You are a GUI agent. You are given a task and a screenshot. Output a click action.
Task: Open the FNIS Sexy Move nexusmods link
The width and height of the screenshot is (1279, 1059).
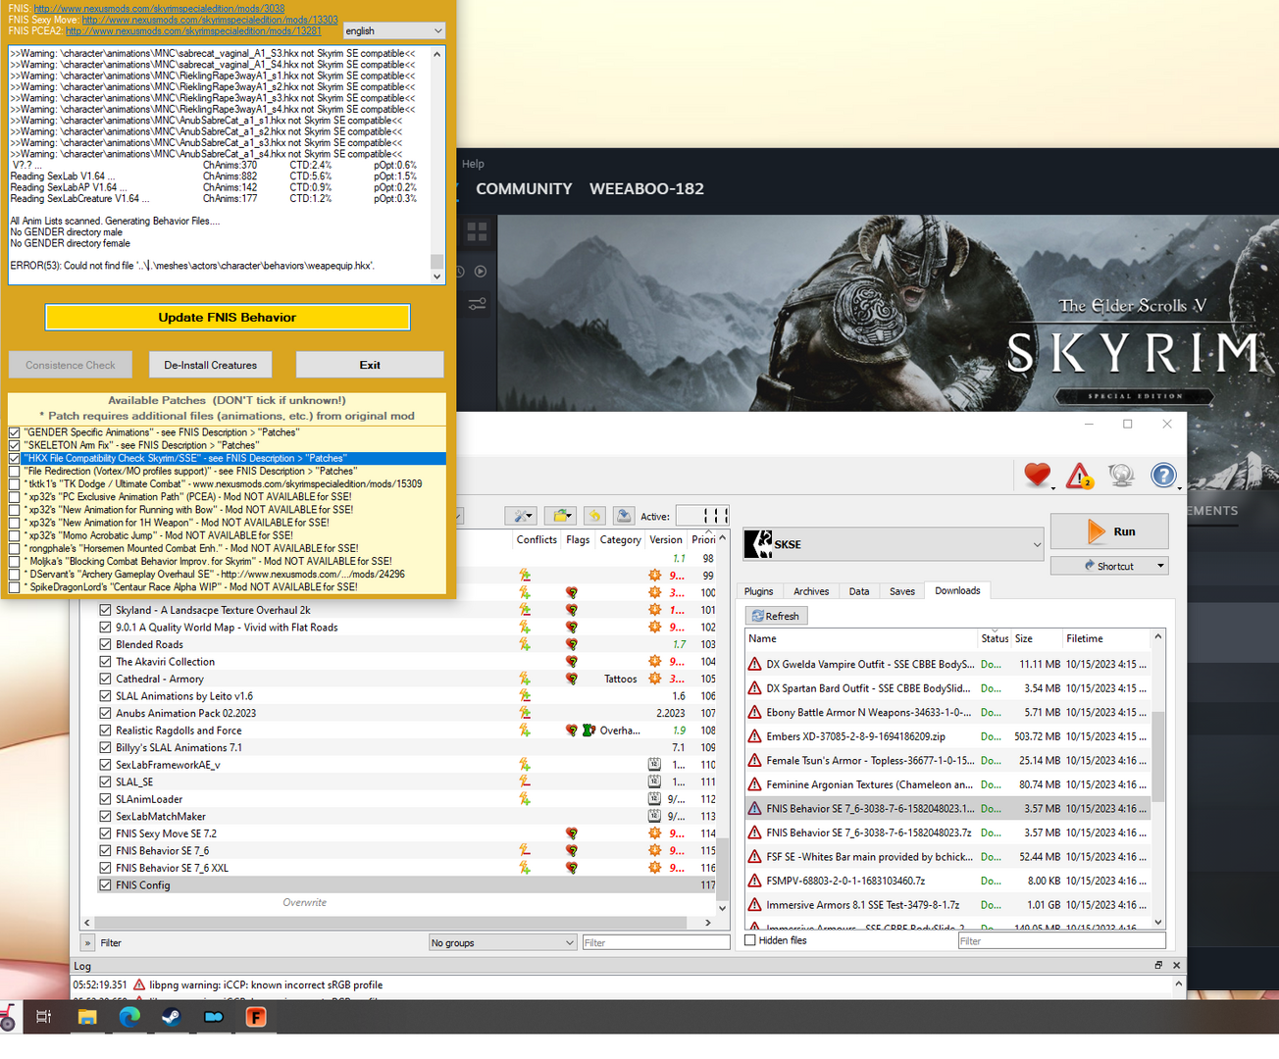point(210,20)
